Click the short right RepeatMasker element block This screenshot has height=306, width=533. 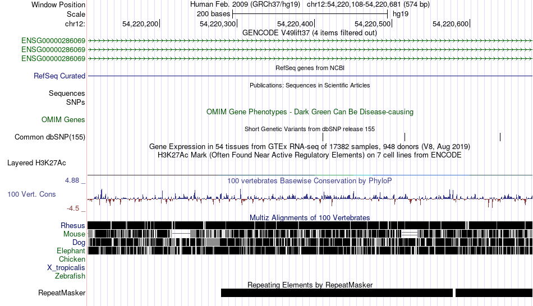point(494,293)
